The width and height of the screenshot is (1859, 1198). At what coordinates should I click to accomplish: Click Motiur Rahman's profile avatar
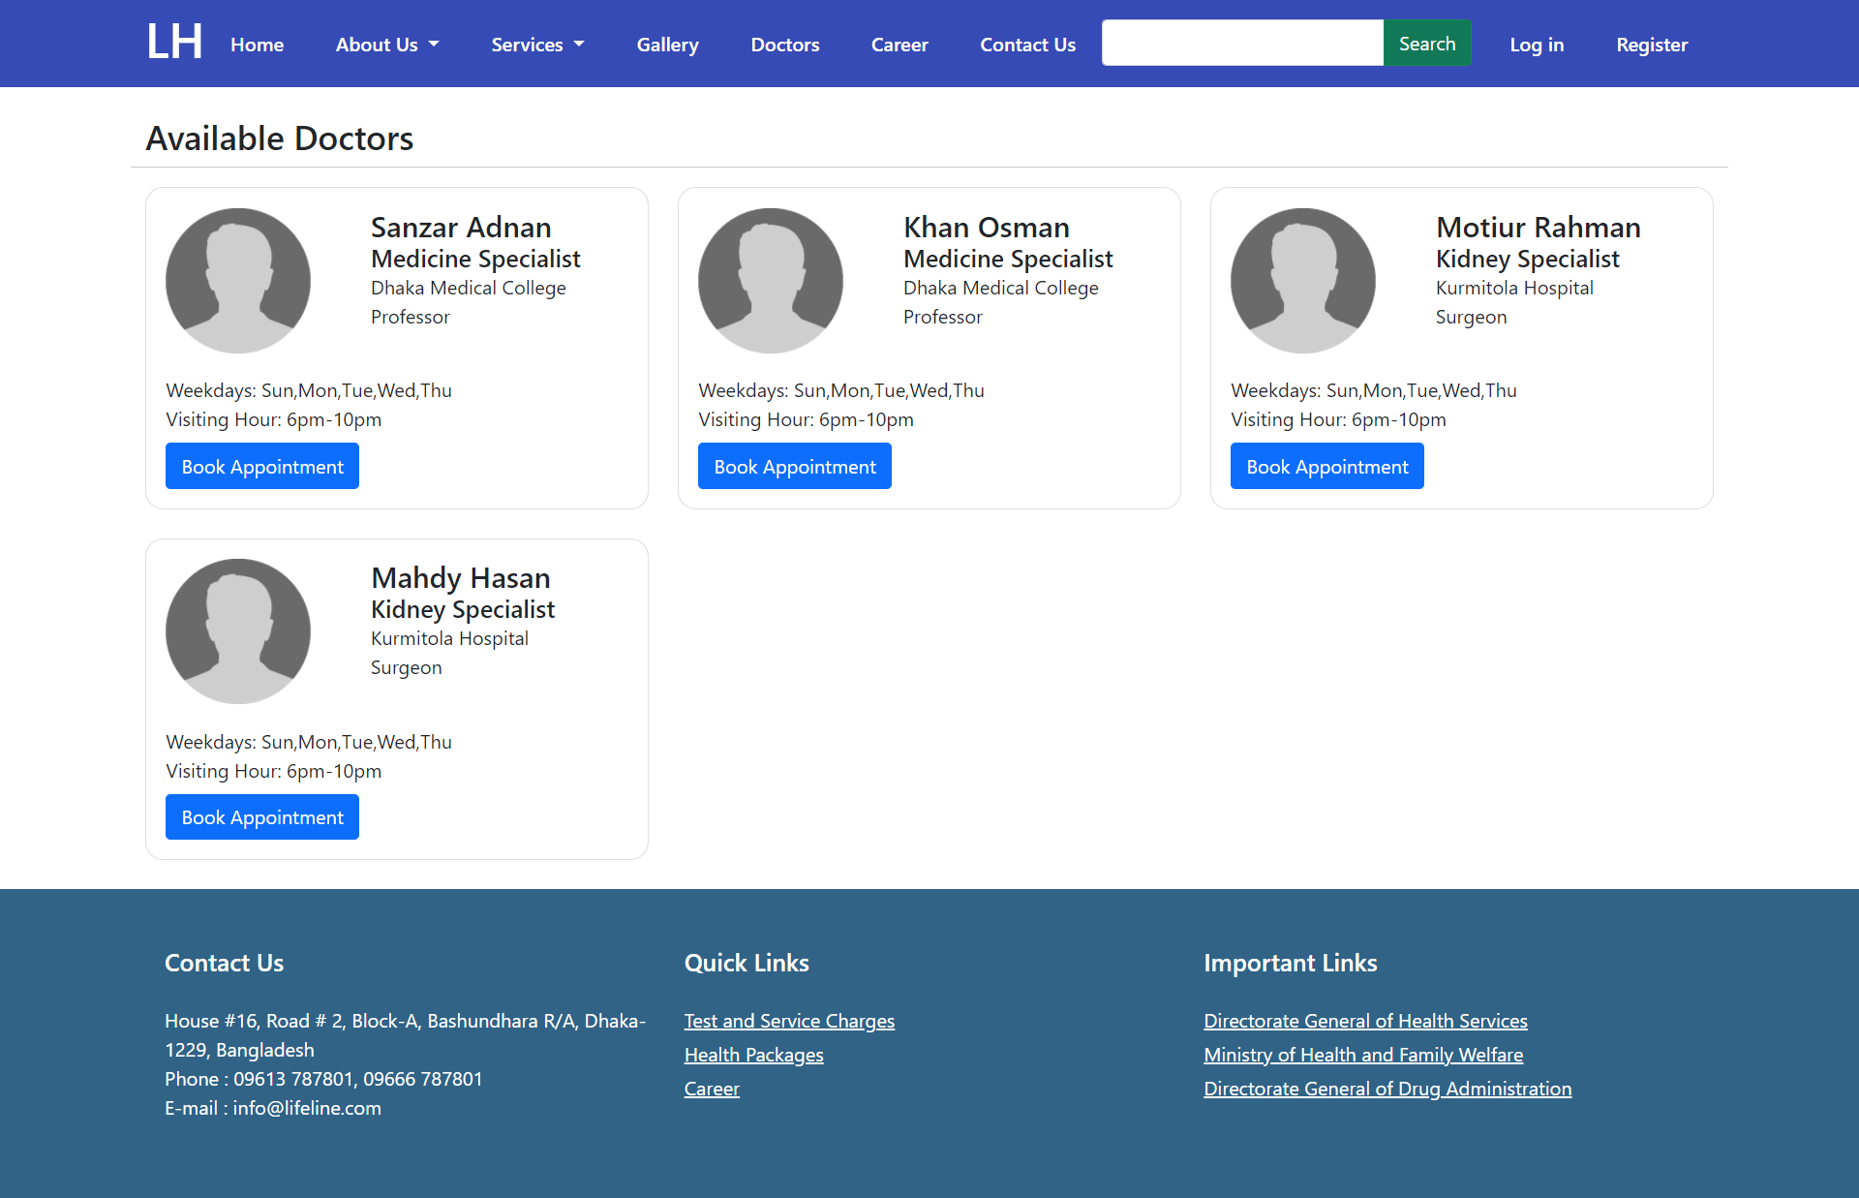(1303, 281)
